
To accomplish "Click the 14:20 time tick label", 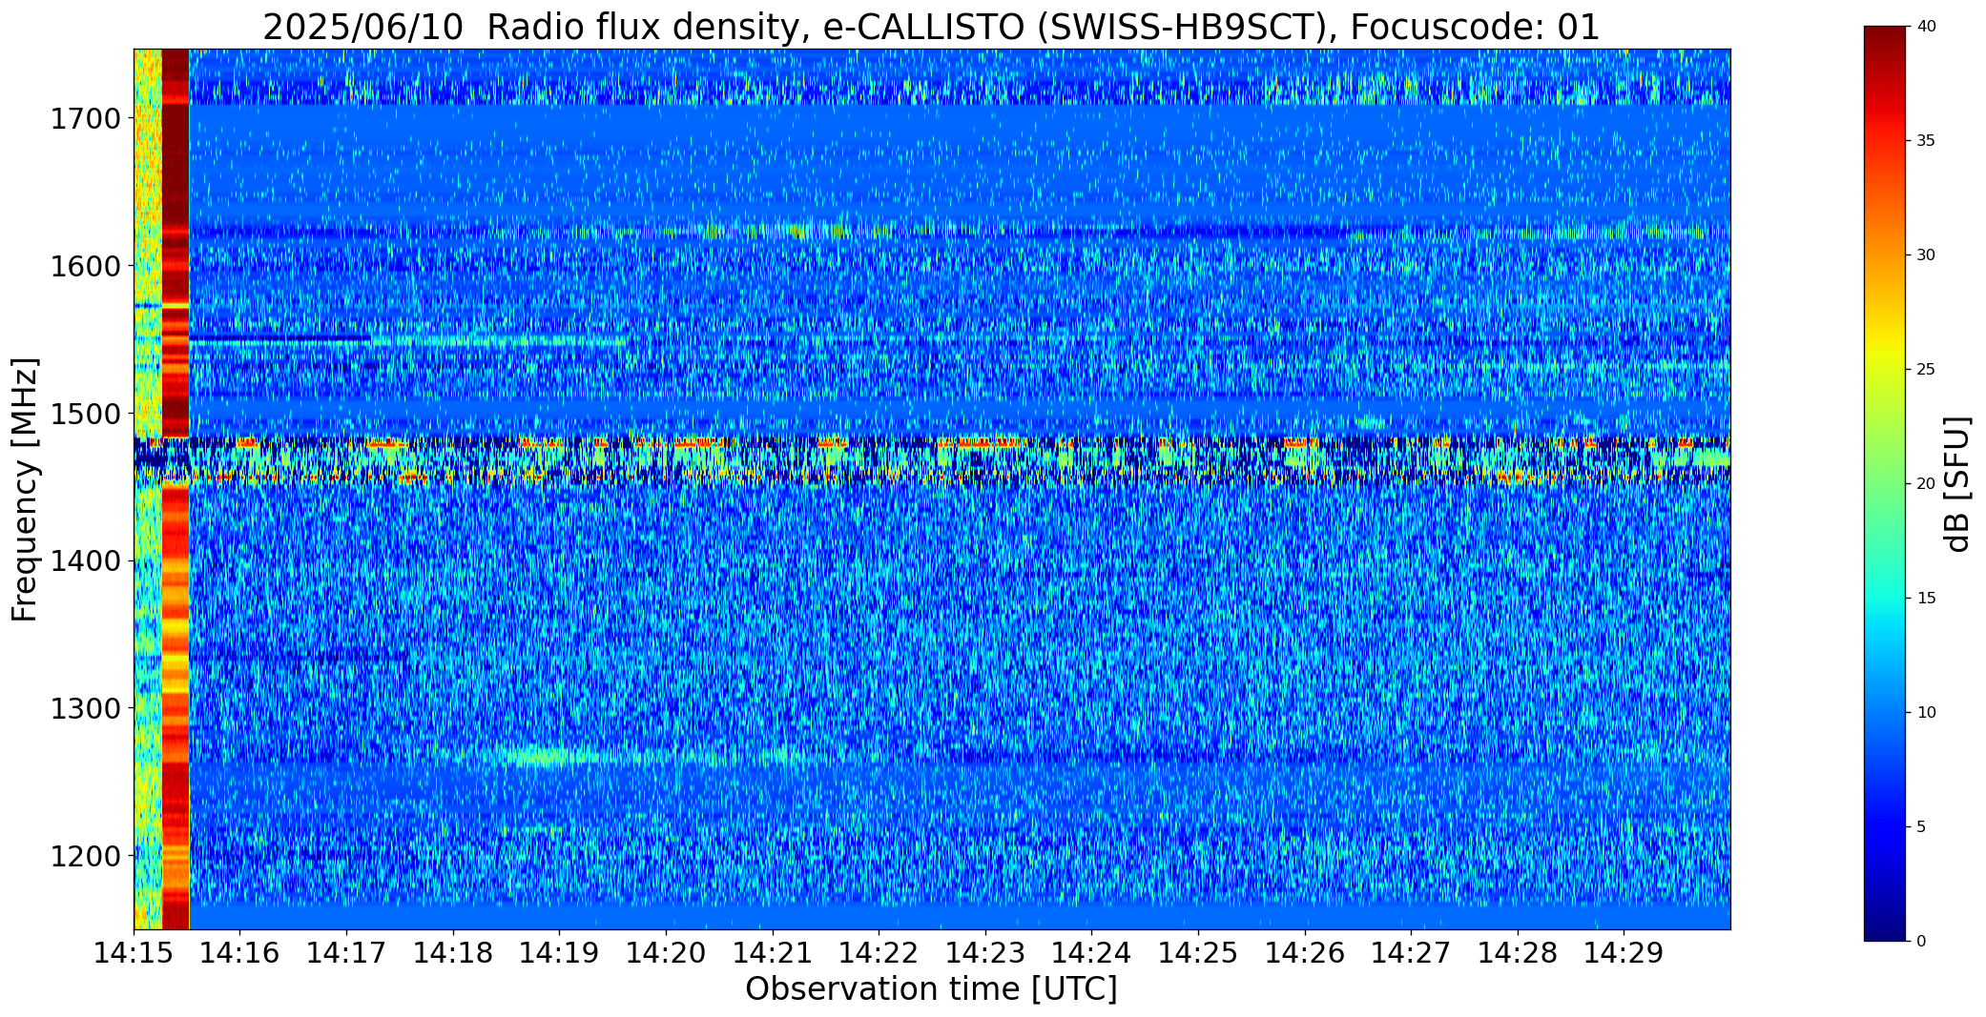I will click(666, 952).
